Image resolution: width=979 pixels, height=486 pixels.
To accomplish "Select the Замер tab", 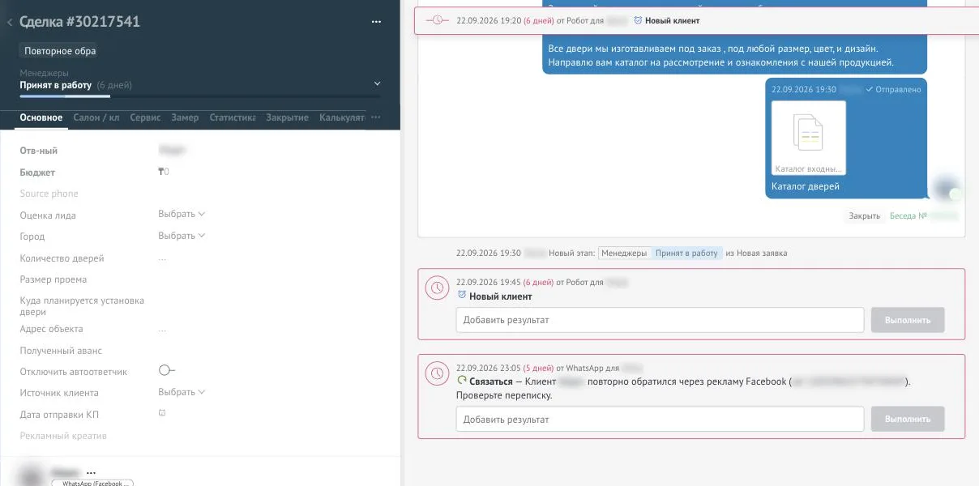I will tap(185, 117).
